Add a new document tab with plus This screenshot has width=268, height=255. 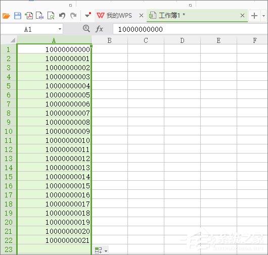coord(254,16)
